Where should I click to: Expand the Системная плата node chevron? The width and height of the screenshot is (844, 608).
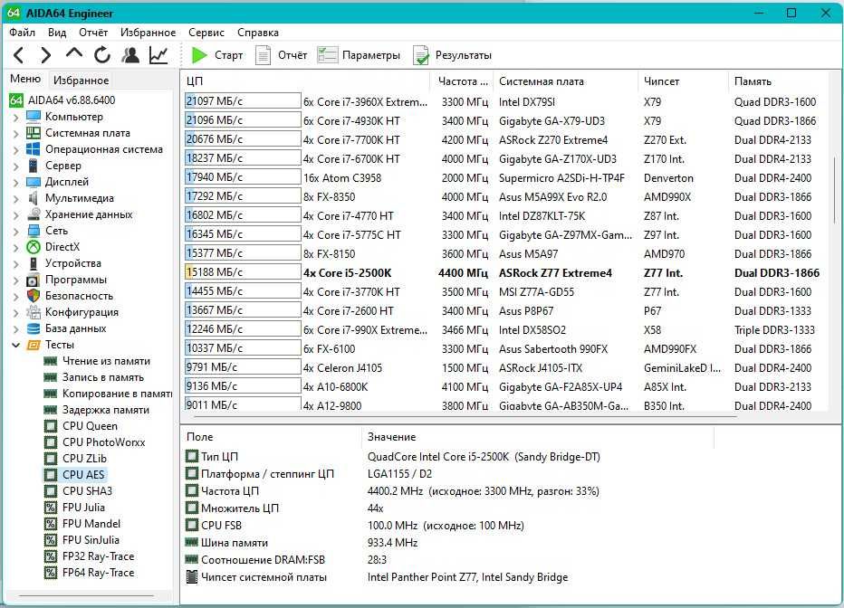pyautogui.click(x=15, y=133)
